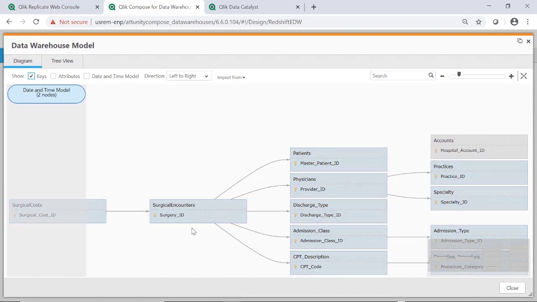
Task: Open the Chrome three-dot menu
Action: tap(528, 22)
